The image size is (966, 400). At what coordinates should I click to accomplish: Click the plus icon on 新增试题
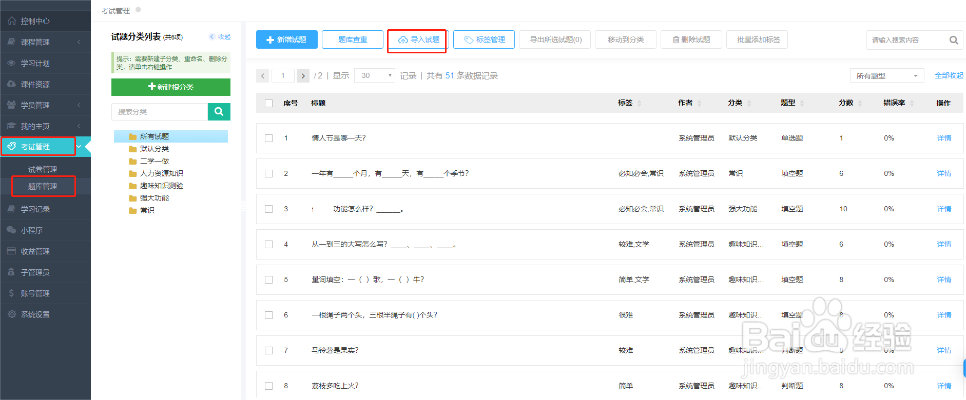tap(271, 40)
